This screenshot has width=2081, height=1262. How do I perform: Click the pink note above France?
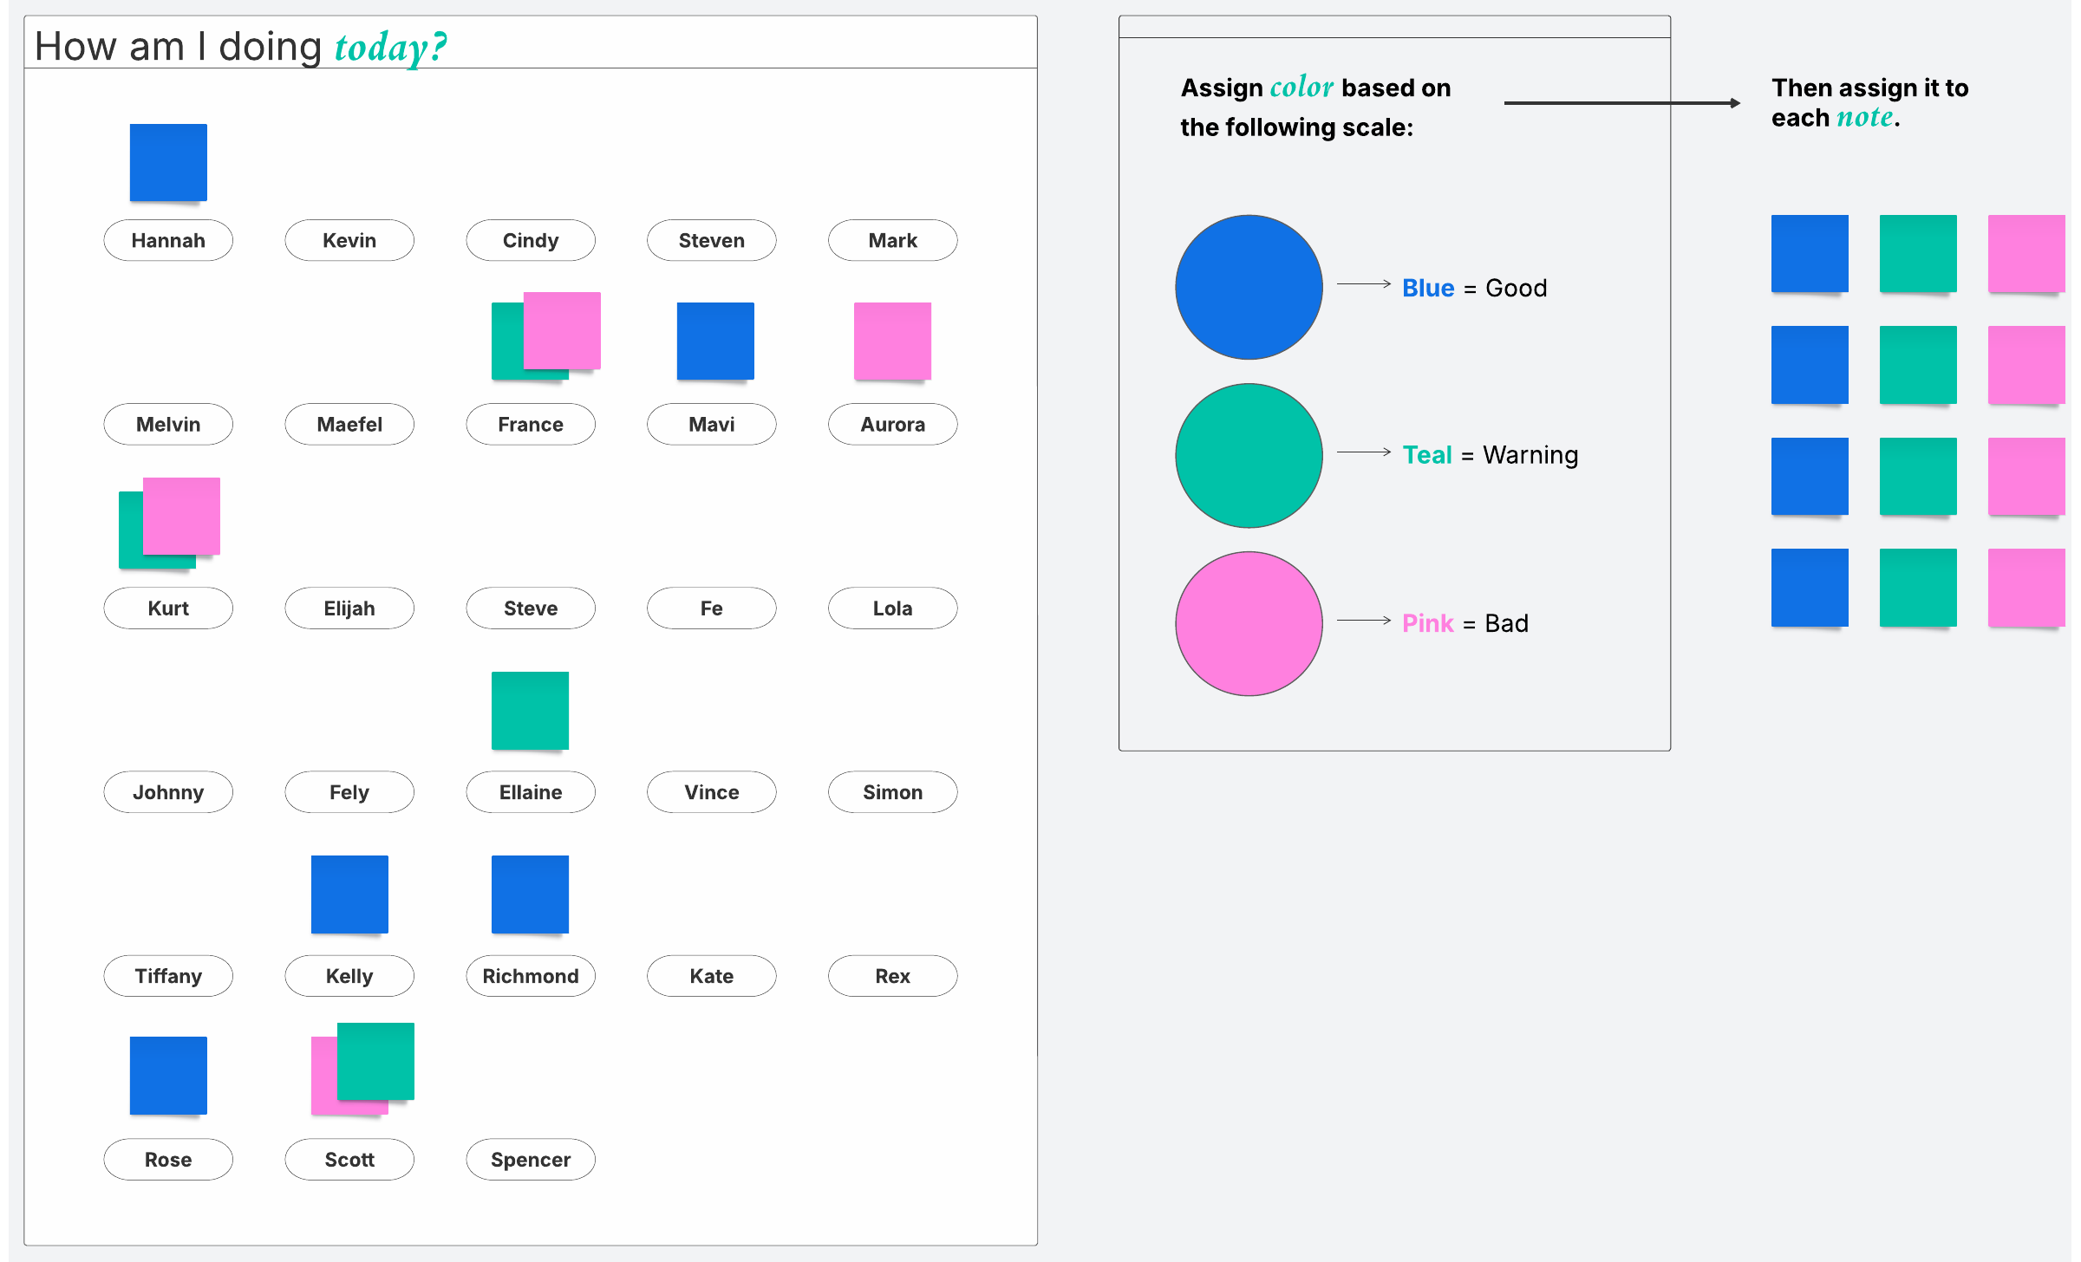[x=562, y=330]
